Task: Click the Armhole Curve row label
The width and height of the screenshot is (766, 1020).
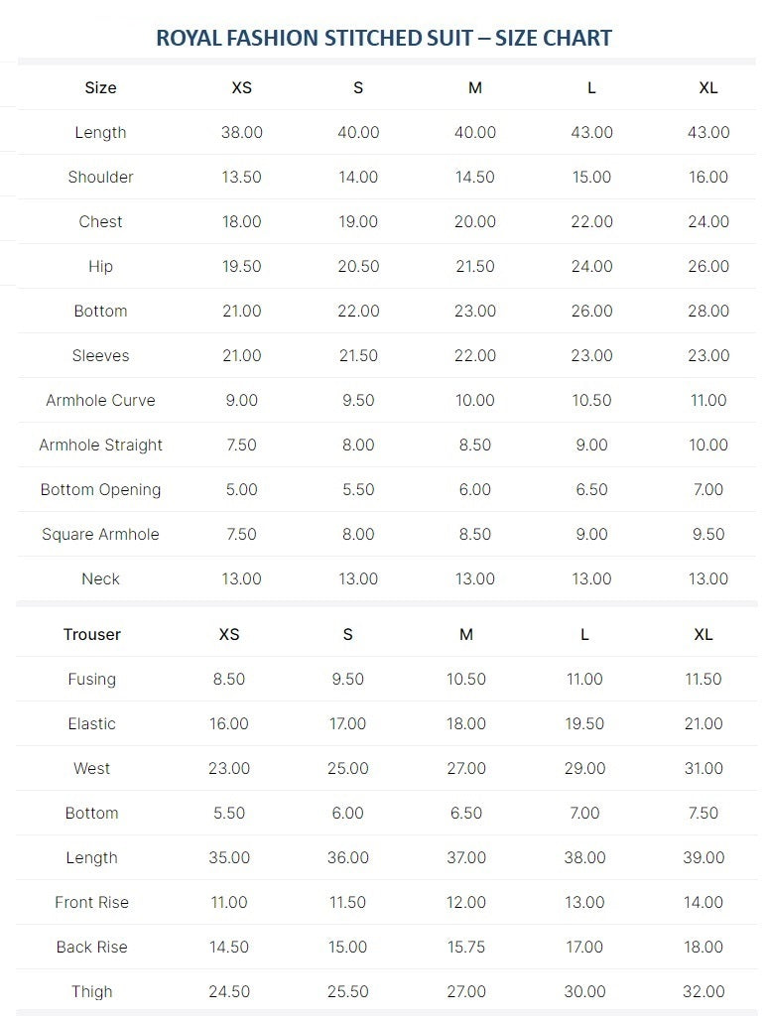Action: [x=100, y=400]
